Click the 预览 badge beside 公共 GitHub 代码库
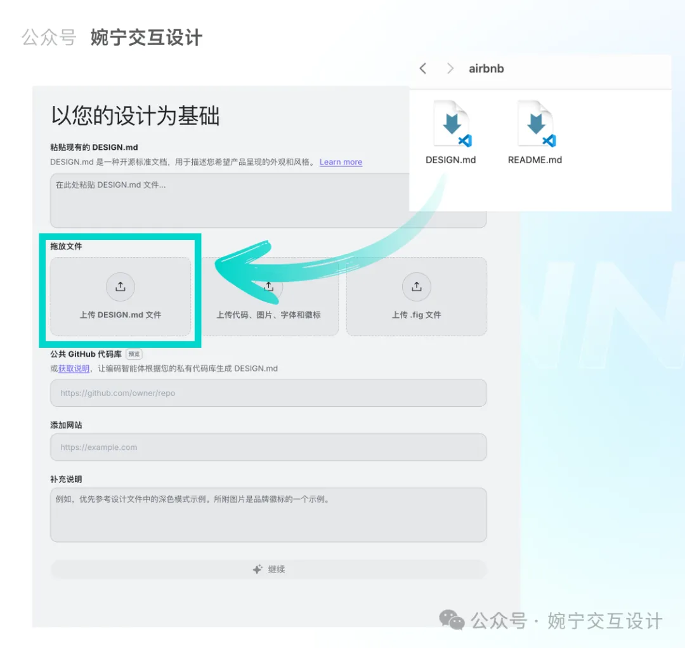The image size is (685, 648). pyautogui.click(x=134, y=354)
